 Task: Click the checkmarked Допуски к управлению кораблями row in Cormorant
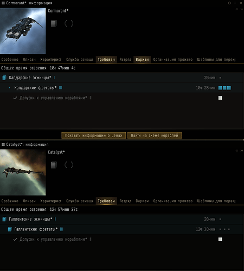pyautogui.click(x=121, y=98)
